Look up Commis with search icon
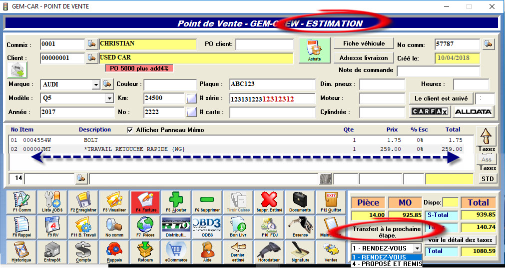 pos(91,44)
